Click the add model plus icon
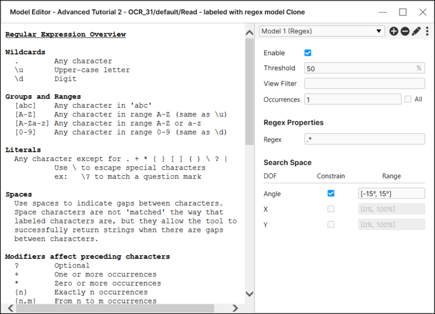The width and height of the screenshot is (435, 314). point(394,32)
